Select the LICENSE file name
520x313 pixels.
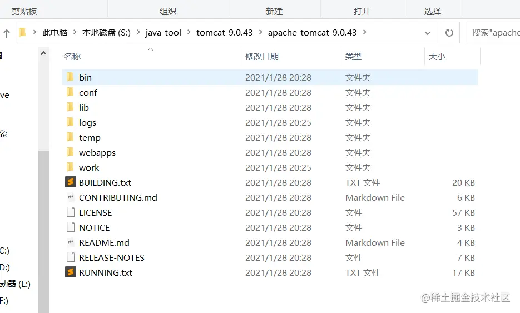click(96, 212)
